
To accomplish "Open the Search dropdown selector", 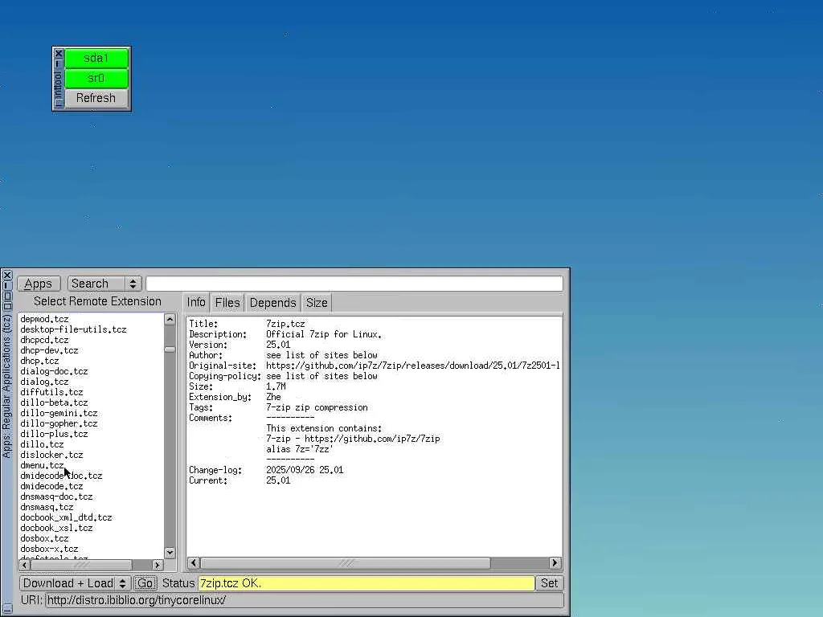I will click(x=104, y=284).
